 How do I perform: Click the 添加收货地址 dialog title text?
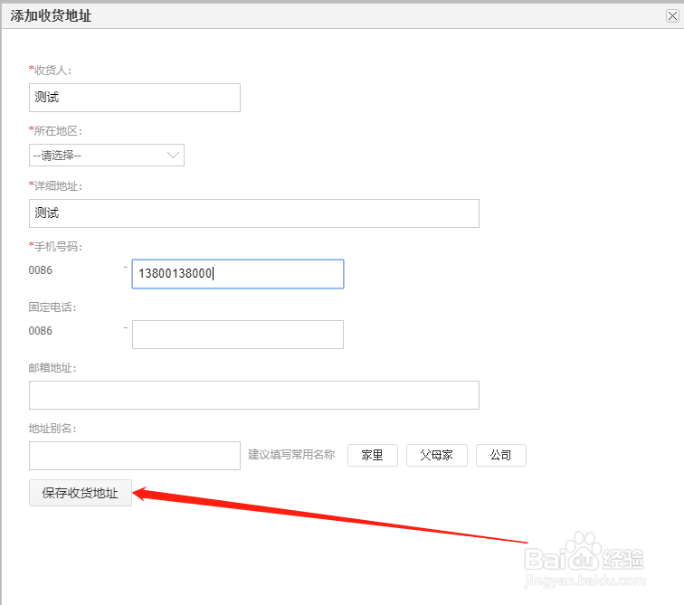tap(51, 16)
